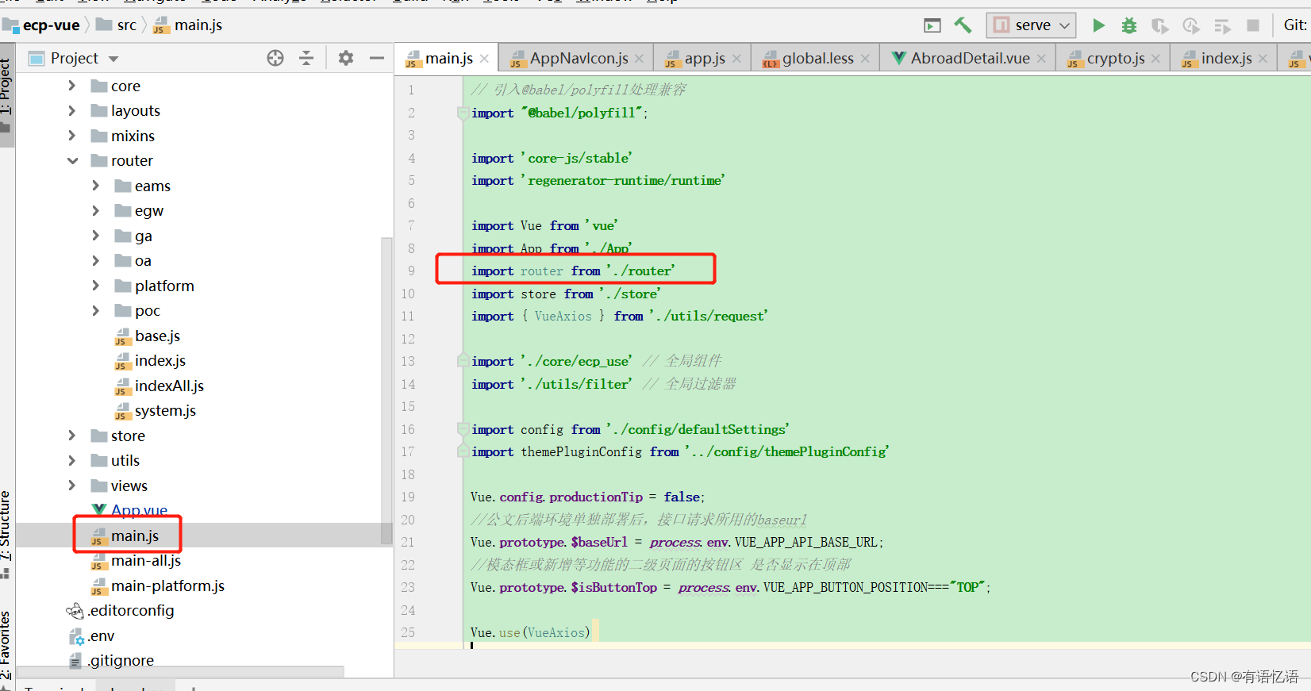Close the crypto.js tab
The height and width of the screenshot is (691, 1311).
point(1155,59)
